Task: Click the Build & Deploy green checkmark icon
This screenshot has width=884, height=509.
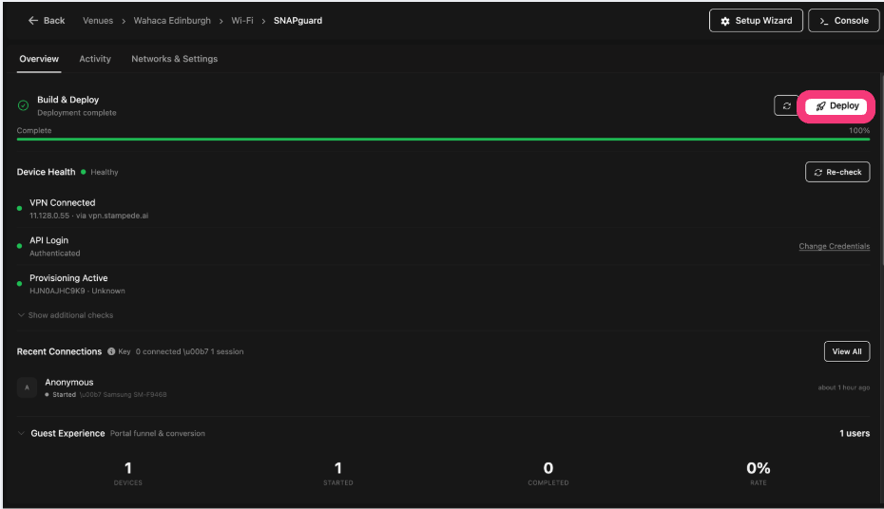Action: [x=24, y=105]
